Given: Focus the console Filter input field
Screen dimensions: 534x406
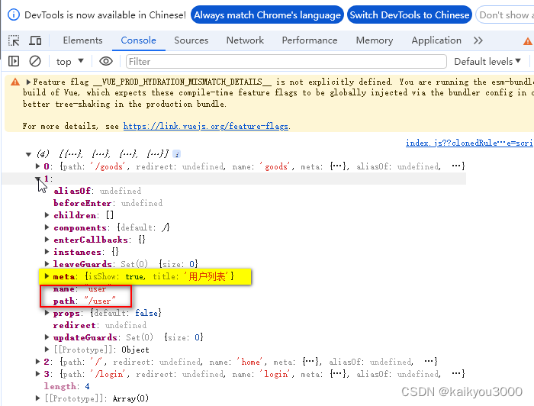Looking at the screenshot, I should 286,61.
